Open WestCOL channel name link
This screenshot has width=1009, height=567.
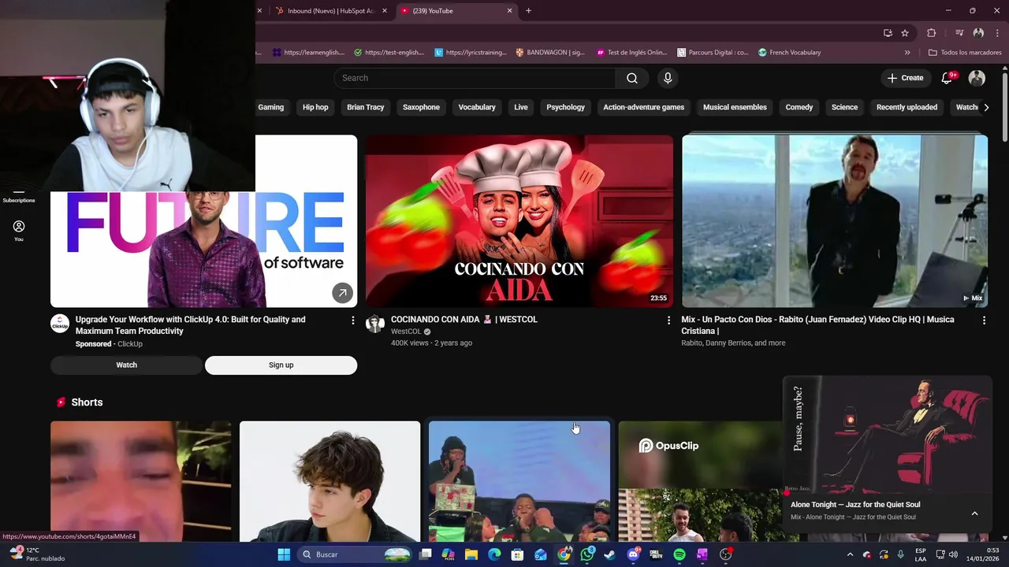(406, 332)
